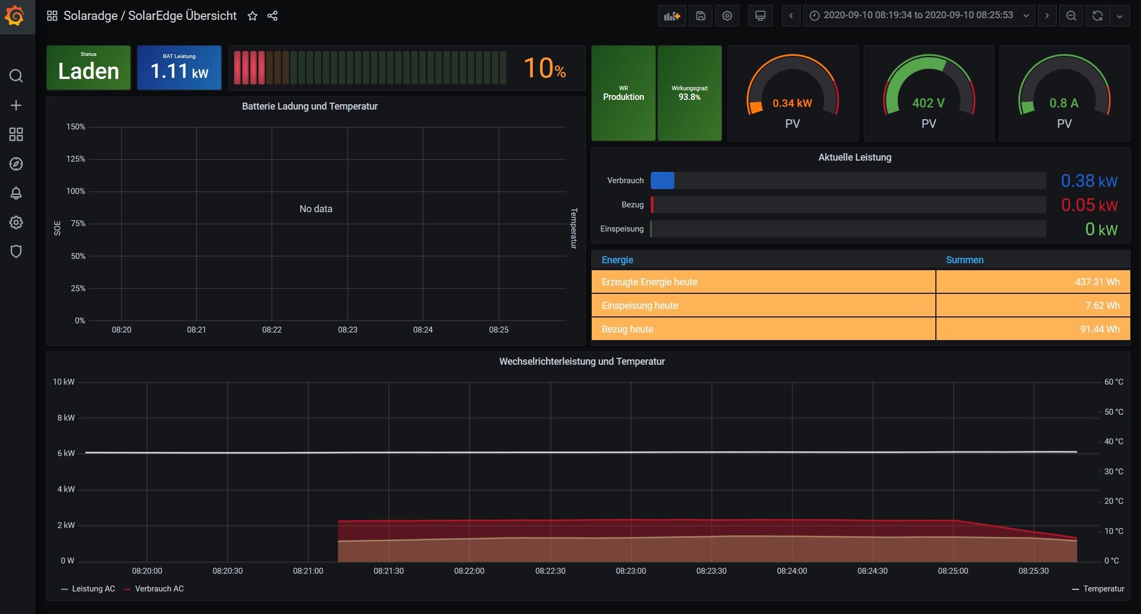Screen dimensions: 1141x614
Task: Toggle Verbrauch AC series in legend
Action: pyautogui.click(x=159, y=589)
